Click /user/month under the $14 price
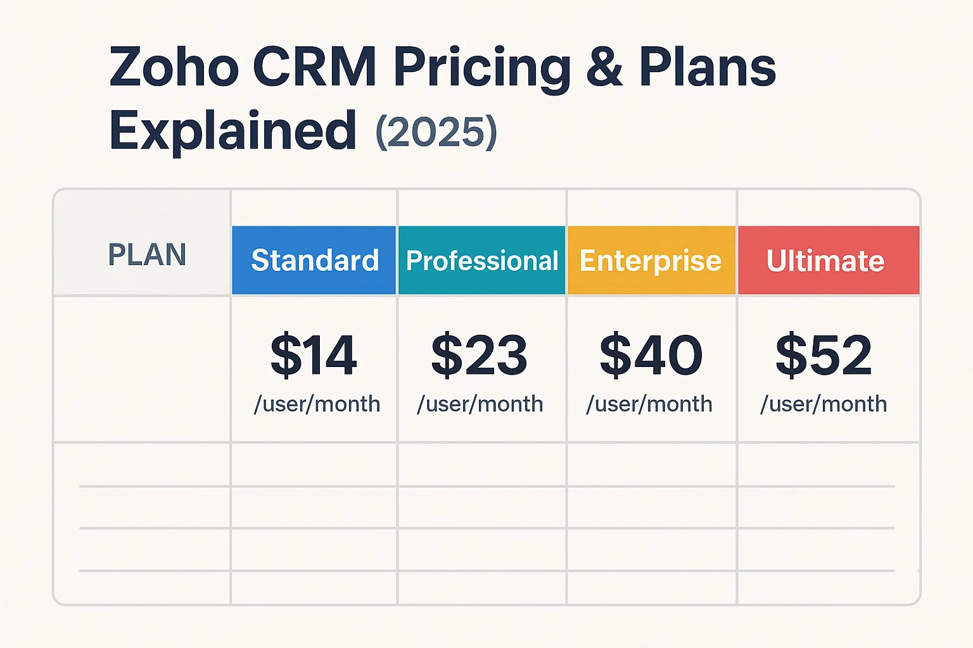This screenshot has height=648, width=973. pos(317,404)
